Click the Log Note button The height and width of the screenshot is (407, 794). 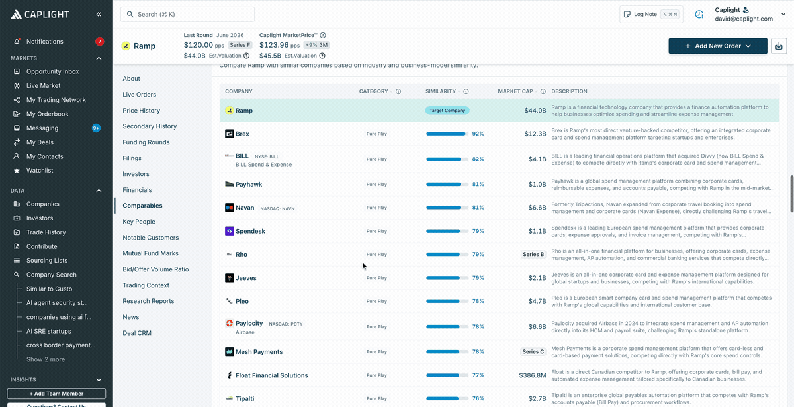650,14
